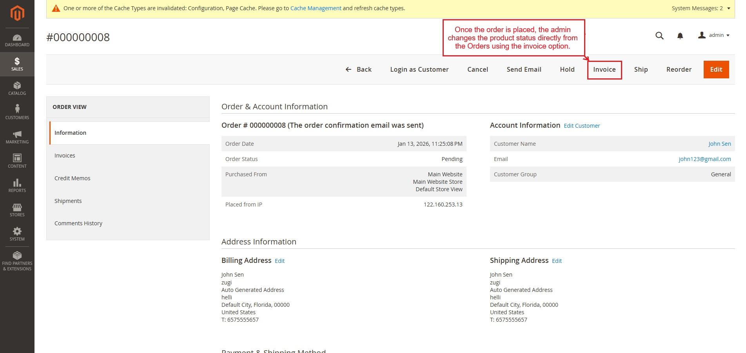Click the Invoice button
Screen dimensions: 746x353
point(604,70)
